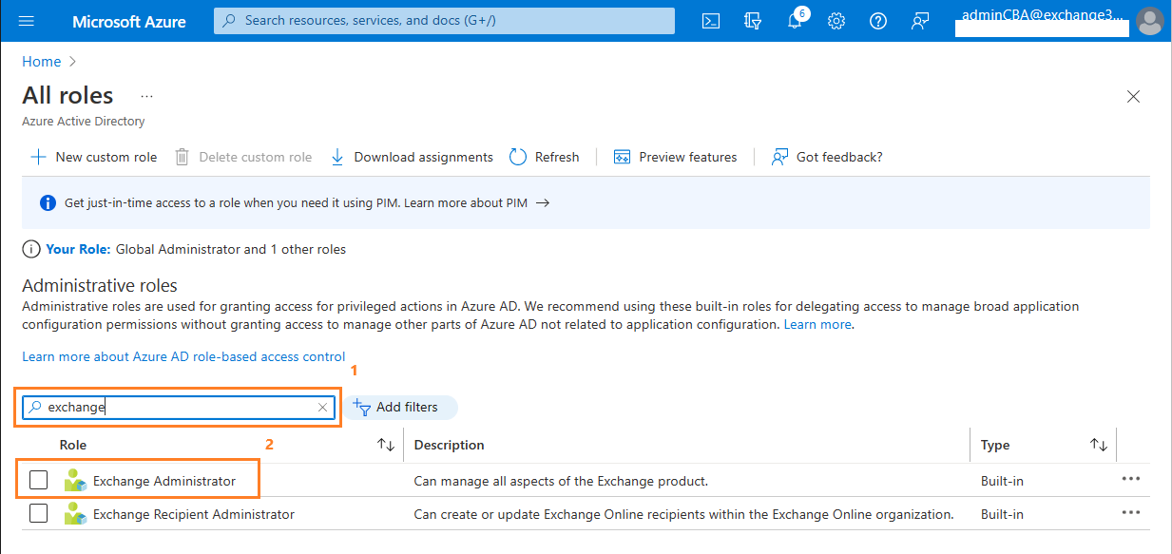This screenshot has width=1172, height=554.
Task: Launch Cloud Shell from the top bar
Action: pyautogui.click(x=711, y=21)
